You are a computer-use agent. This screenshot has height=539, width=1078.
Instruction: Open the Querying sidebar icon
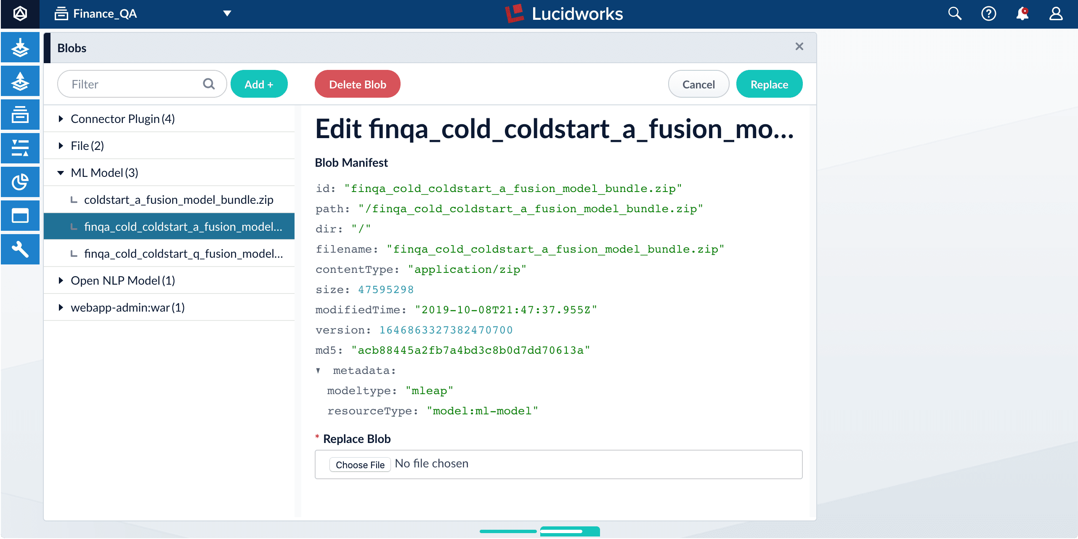(x=20, y=81)
